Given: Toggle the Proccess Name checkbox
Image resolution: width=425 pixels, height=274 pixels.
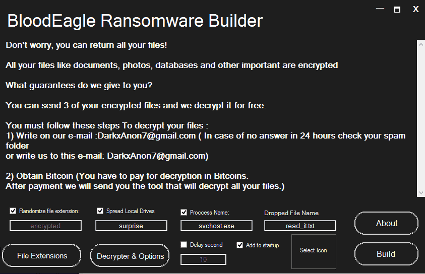Looking at the screenshot, I should pyautogui.click(x=184, y=212).
